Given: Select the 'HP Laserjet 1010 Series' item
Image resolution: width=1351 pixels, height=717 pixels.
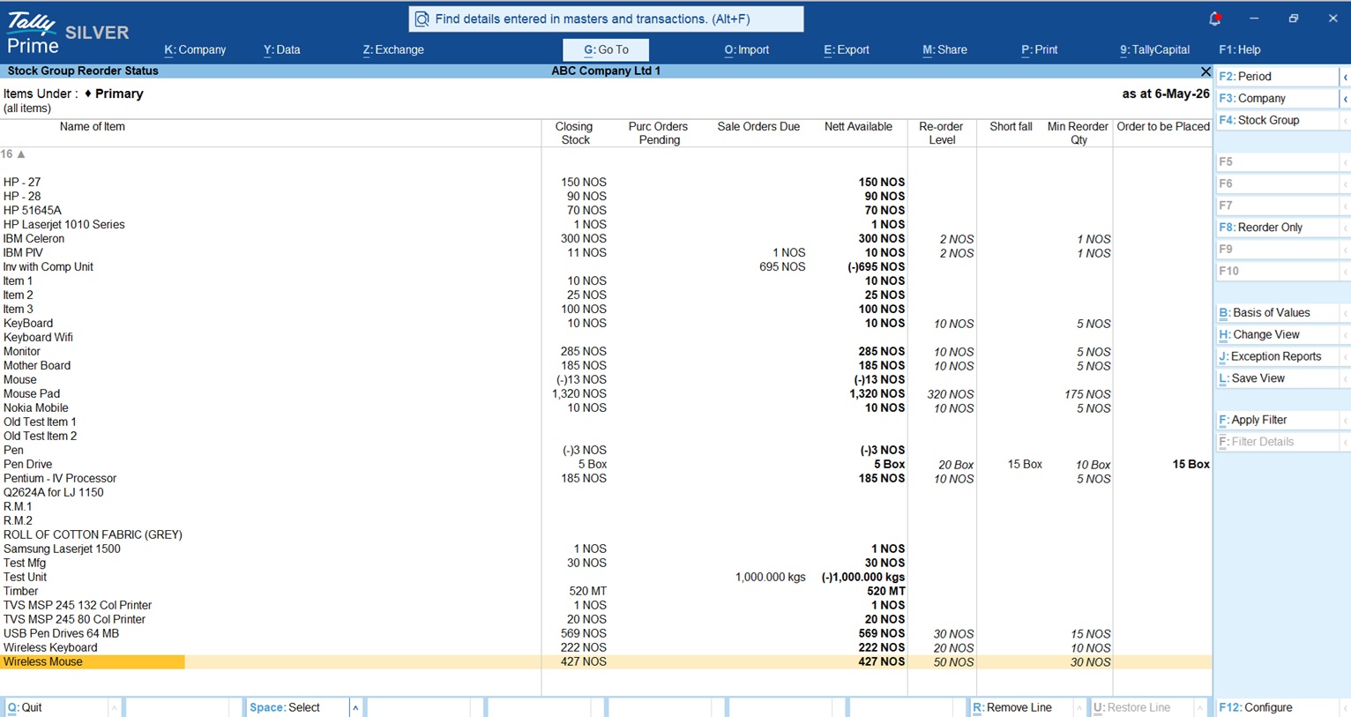Looking at the screenshot, I should 64,225.
